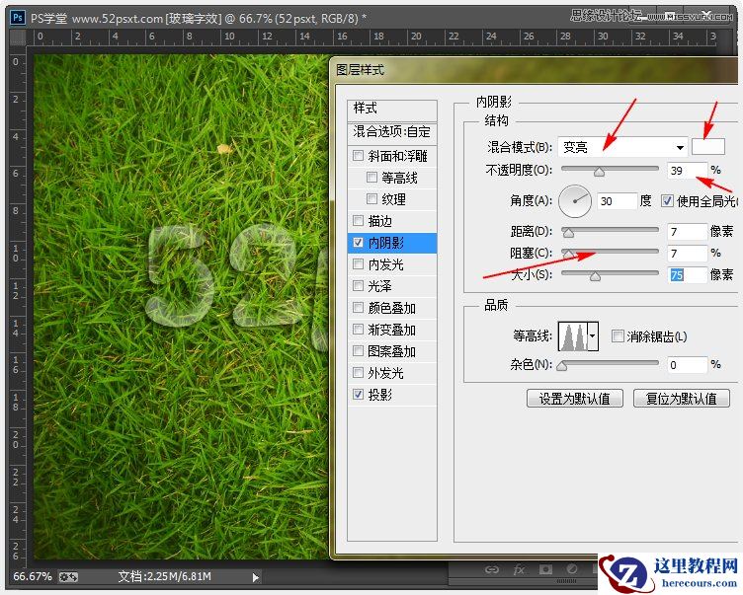Open the 等高线 contour picker arrow

coord(593,336)
